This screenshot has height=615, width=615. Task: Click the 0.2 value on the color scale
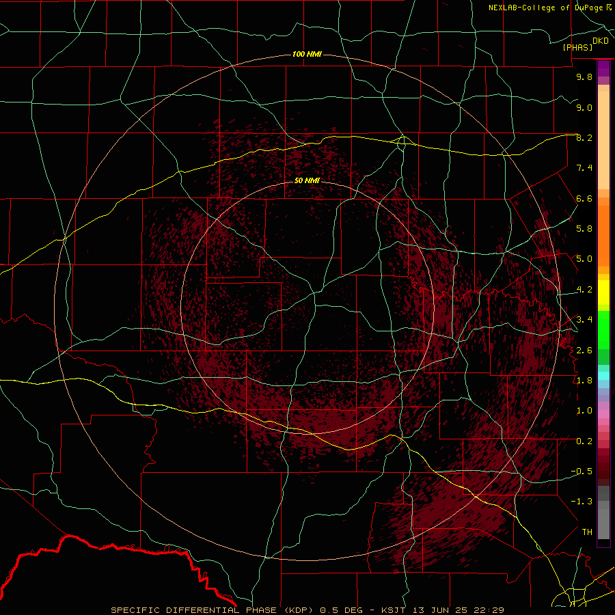pyautogui.click(x=584, y=441)
